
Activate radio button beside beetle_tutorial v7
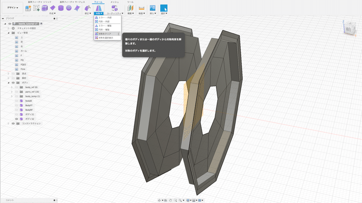click(41, 24)
